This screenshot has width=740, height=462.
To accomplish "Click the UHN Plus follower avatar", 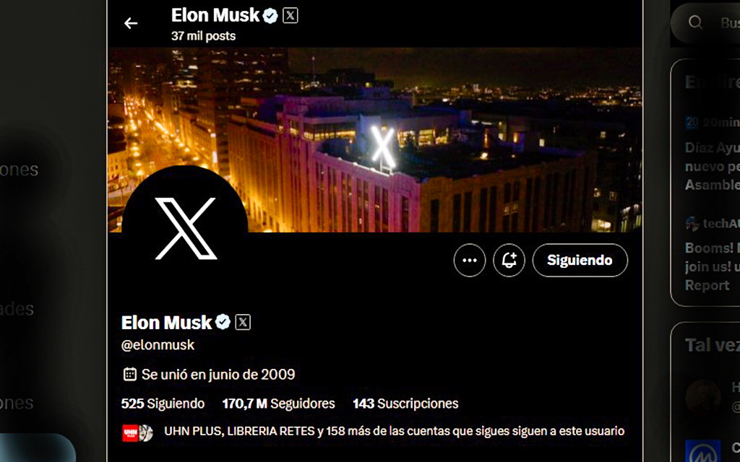I will coord(130,433).
